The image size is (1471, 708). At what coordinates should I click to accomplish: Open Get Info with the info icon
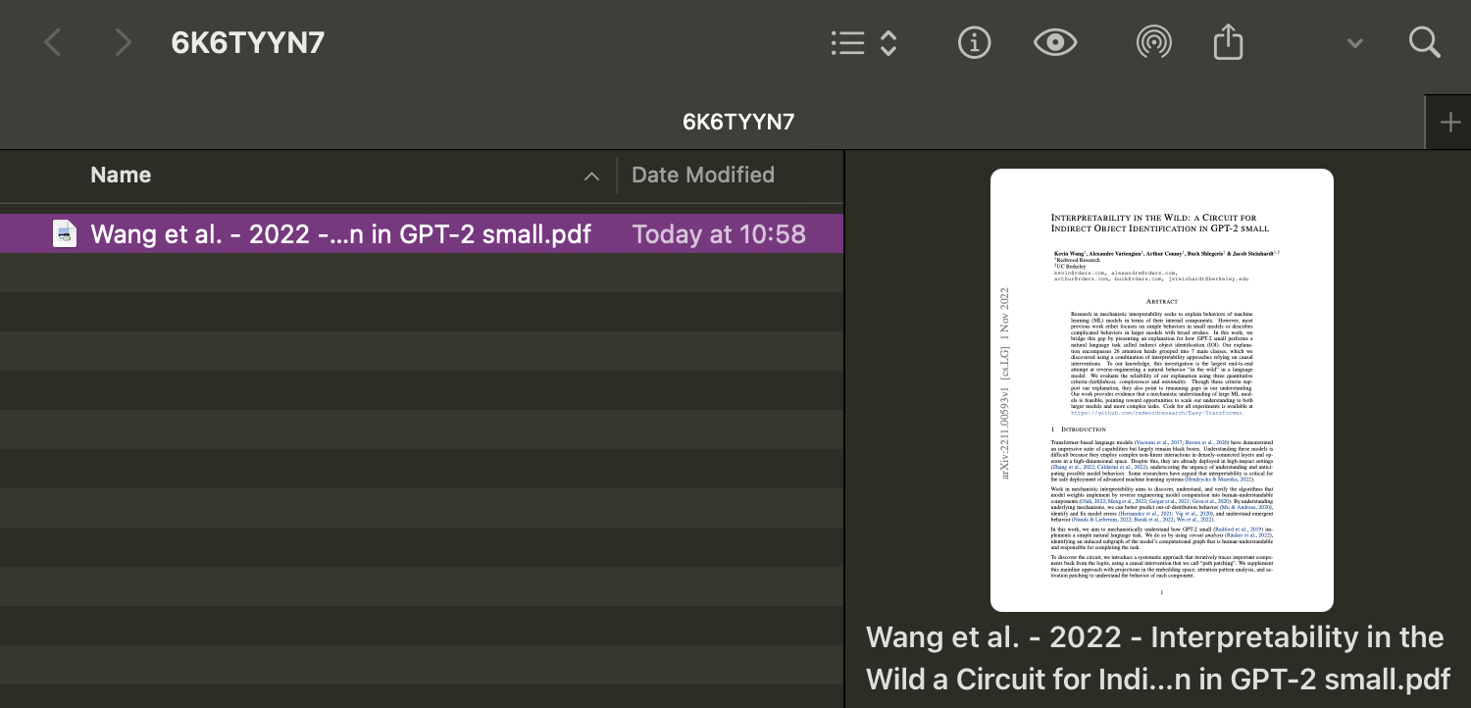point(974,43)
